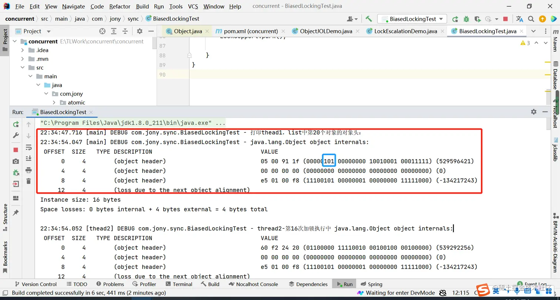The image size is (560, 300).
Task: Stop the running process in the main toolbar
Action: 506,19
